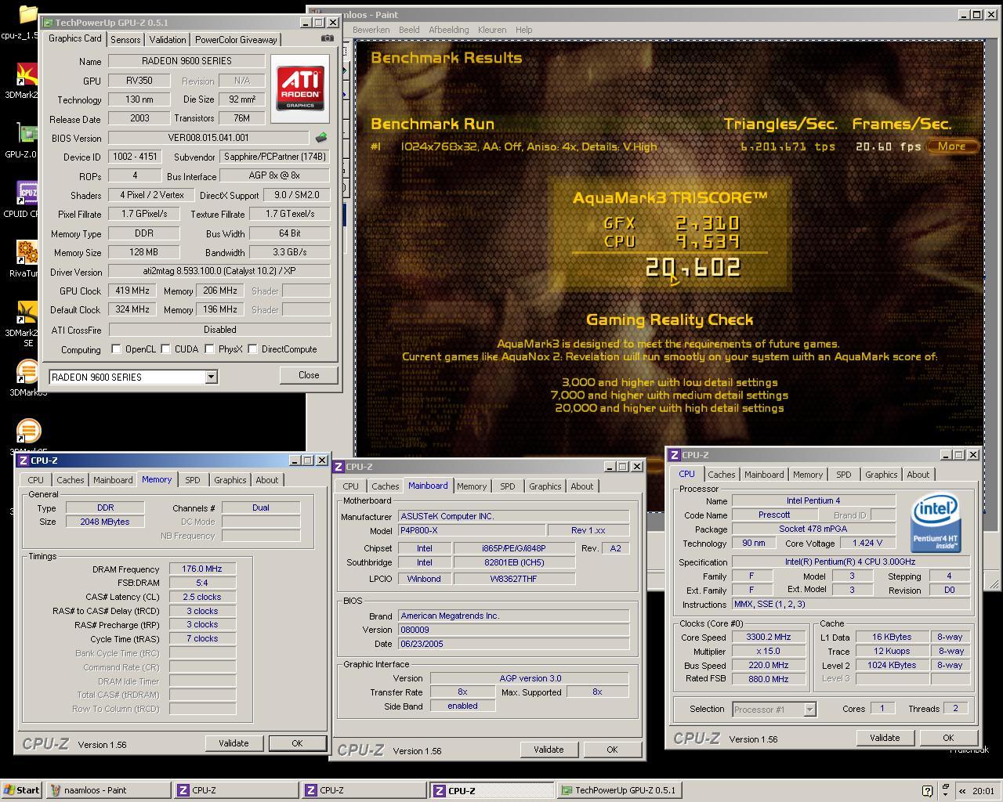
Task: Click the GPU-Z title bar app icon
Action: tap(48, 23)
